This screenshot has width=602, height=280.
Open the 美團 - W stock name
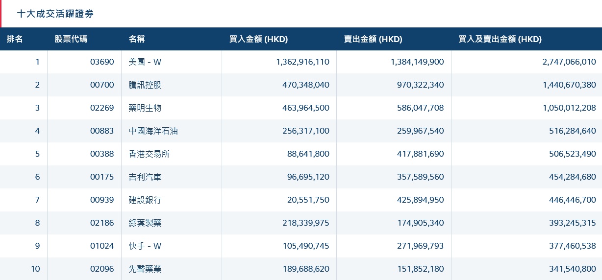click(x=145, y=62)
